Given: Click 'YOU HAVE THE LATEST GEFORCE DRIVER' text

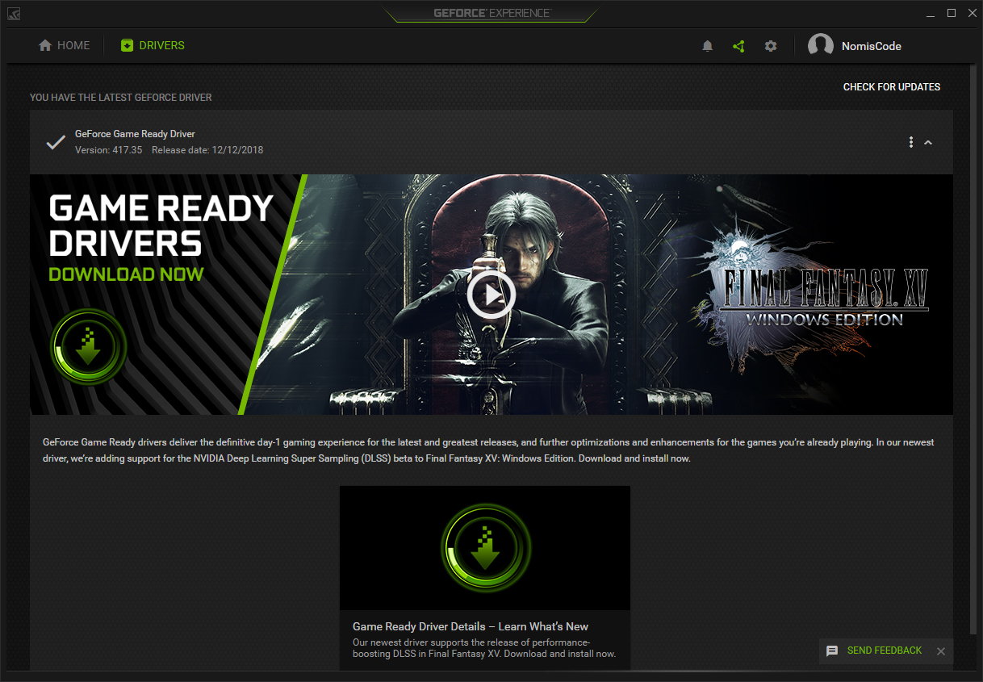Looking at the screenshot, I should click(x=121, y=98).
